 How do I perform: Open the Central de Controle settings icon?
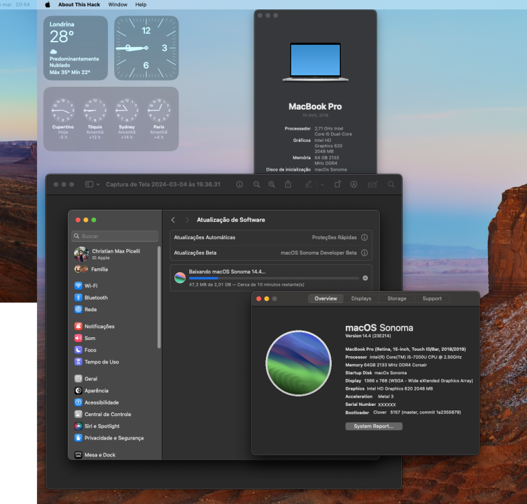pyautogui.click(x=79, y=414)
